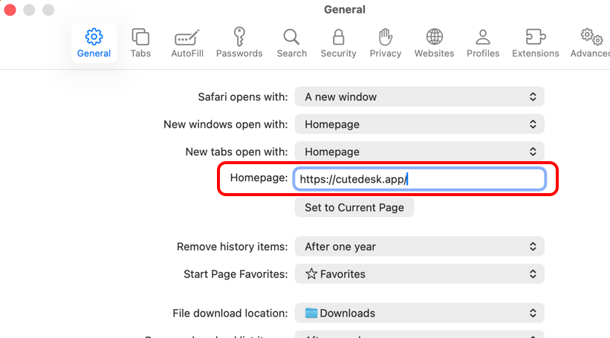Open the Tabs settings pane
The height and width of the screenshot is (338, 610).
140,43
